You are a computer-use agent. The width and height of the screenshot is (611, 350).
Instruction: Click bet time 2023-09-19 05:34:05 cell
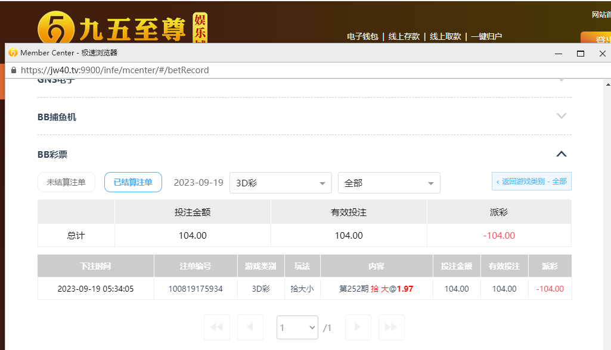[x=95, y=289]
